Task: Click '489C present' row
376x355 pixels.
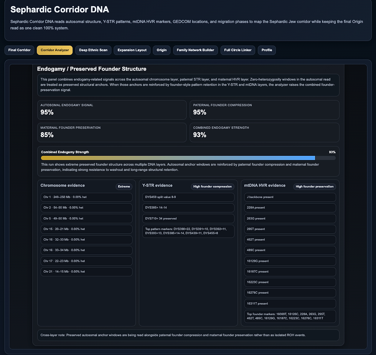Action: (290, 250)
